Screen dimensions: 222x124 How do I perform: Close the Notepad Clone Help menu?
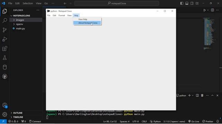[76, 15]
